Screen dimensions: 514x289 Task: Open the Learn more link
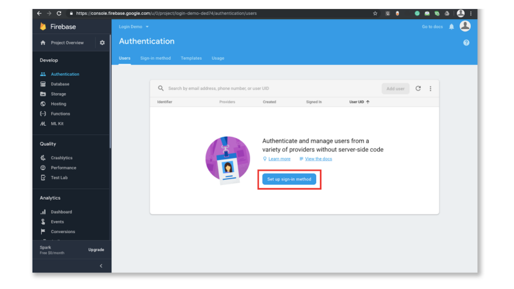point(279,159)
